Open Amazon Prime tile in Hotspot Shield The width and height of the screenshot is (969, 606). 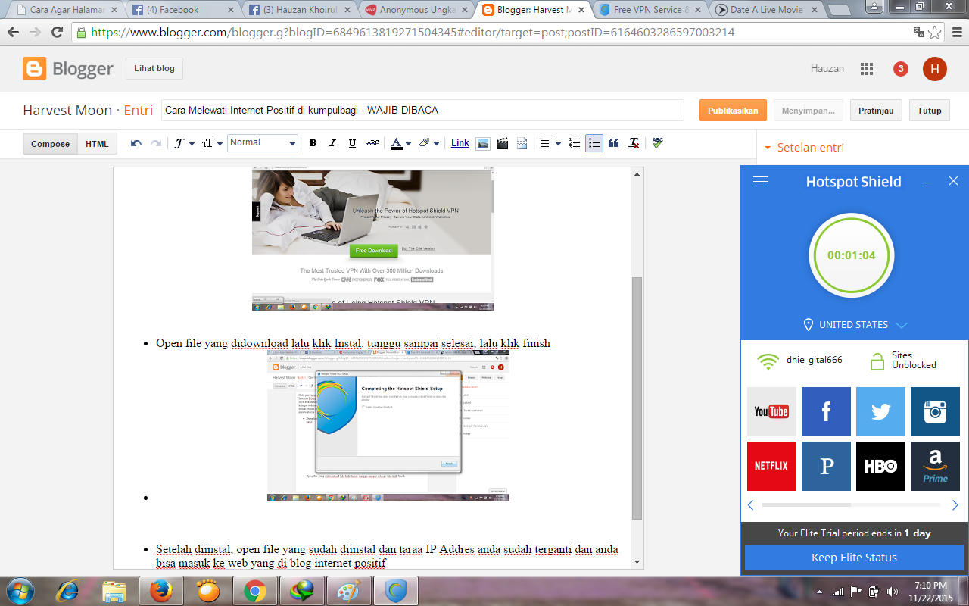pyautogui.click(x=935, y=466)
